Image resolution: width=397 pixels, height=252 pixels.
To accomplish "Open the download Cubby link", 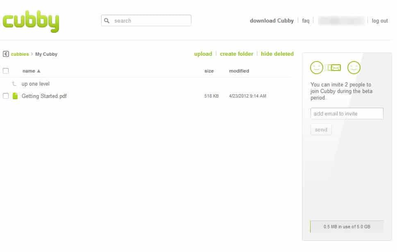I will [x=272, y=20].
